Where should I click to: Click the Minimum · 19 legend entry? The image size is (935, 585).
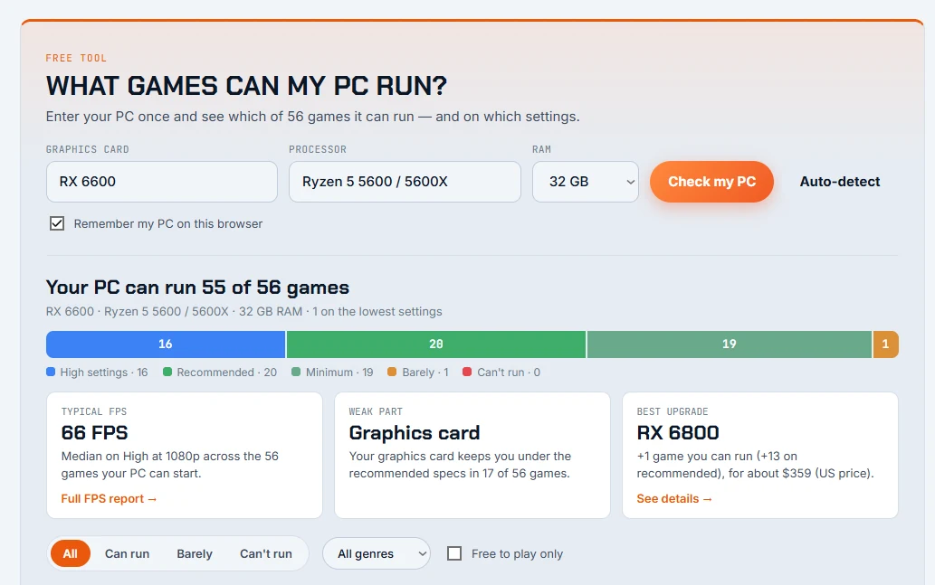click(x=332, y=373)
